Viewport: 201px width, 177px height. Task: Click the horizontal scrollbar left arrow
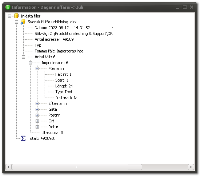coord(8,167)
